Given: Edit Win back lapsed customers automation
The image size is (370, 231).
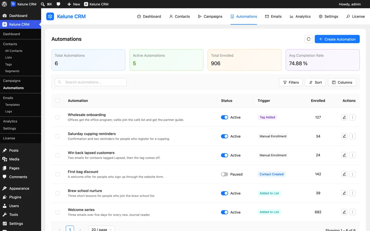Looking at the screenshot, I should [x=344, y=155].
